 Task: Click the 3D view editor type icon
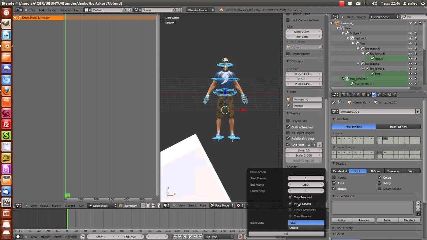166,205
